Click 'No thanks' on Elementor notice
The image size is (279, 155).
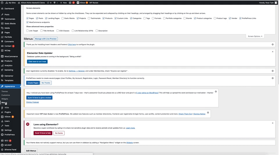pyautogui.click(x=59, y=133)
